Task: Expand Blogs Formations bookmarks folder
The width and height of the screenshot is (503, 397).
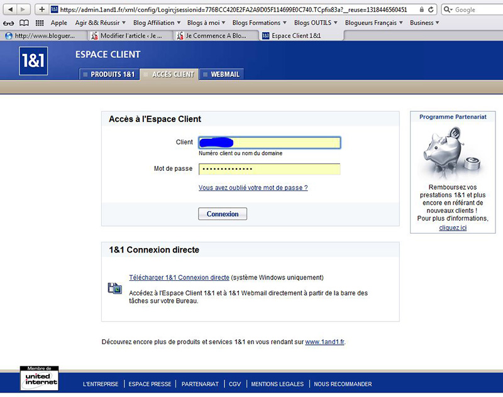Action: tap(259, 23)
